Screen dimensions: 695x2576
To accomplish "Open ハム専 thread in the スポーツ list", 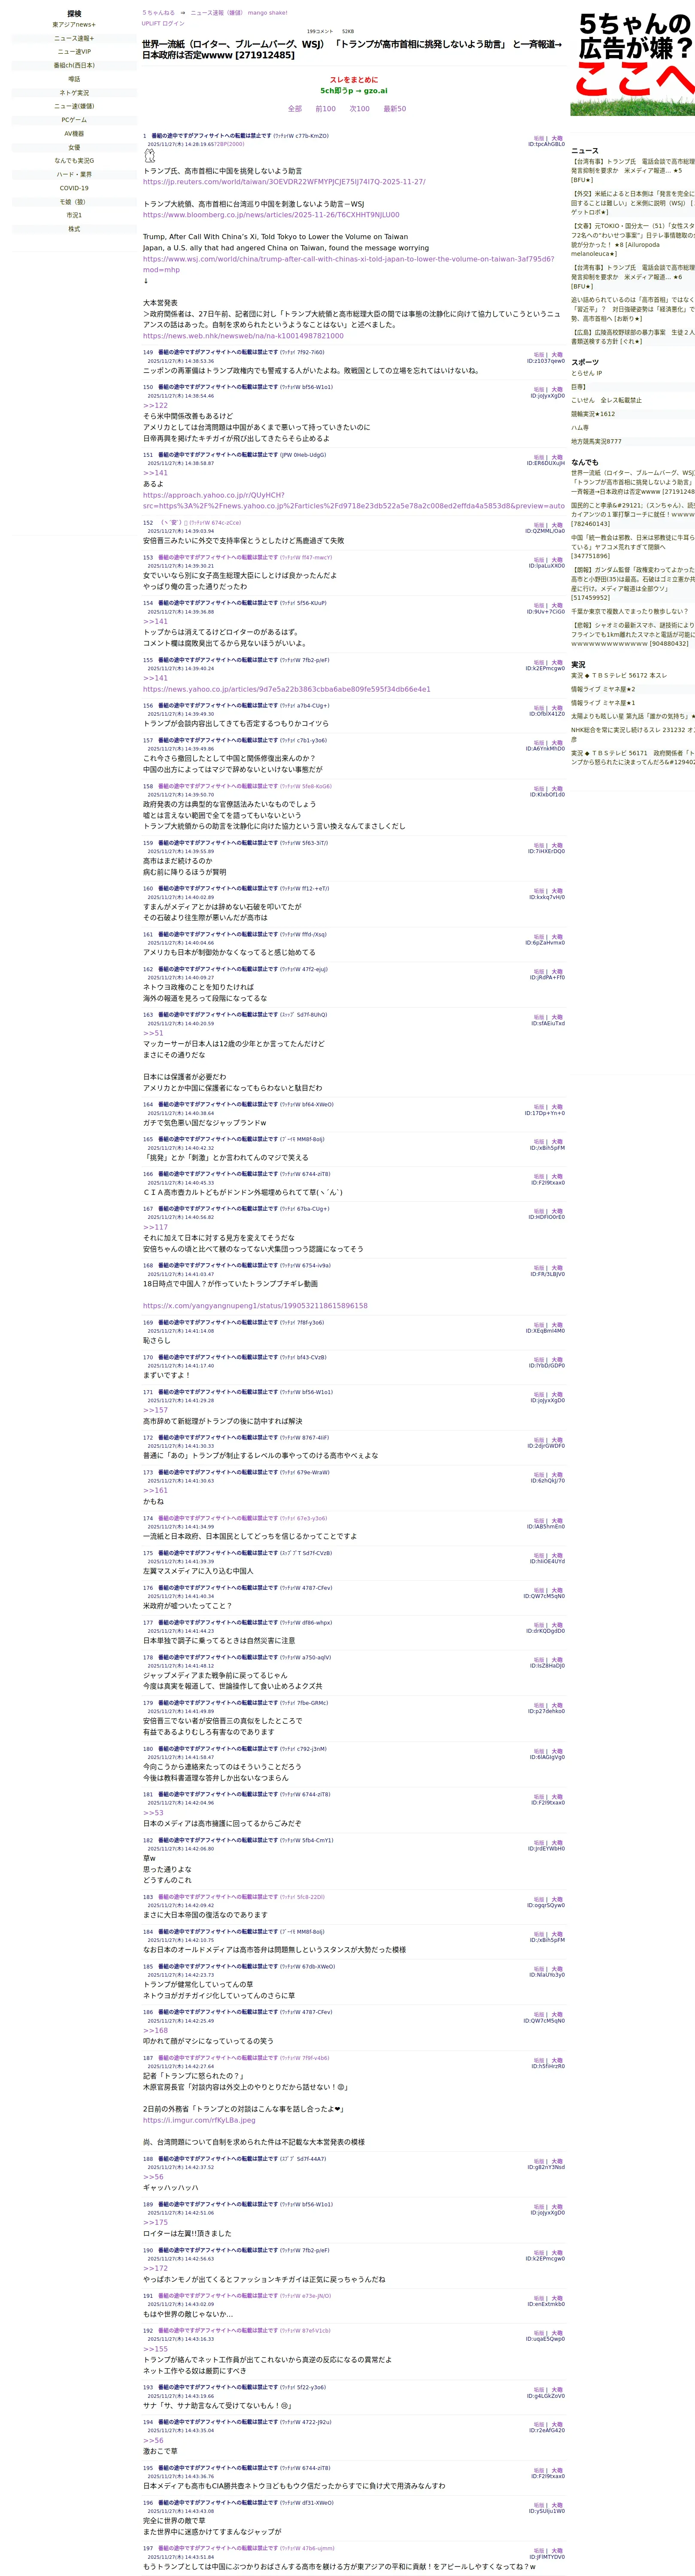I will (x=580, y=427).
